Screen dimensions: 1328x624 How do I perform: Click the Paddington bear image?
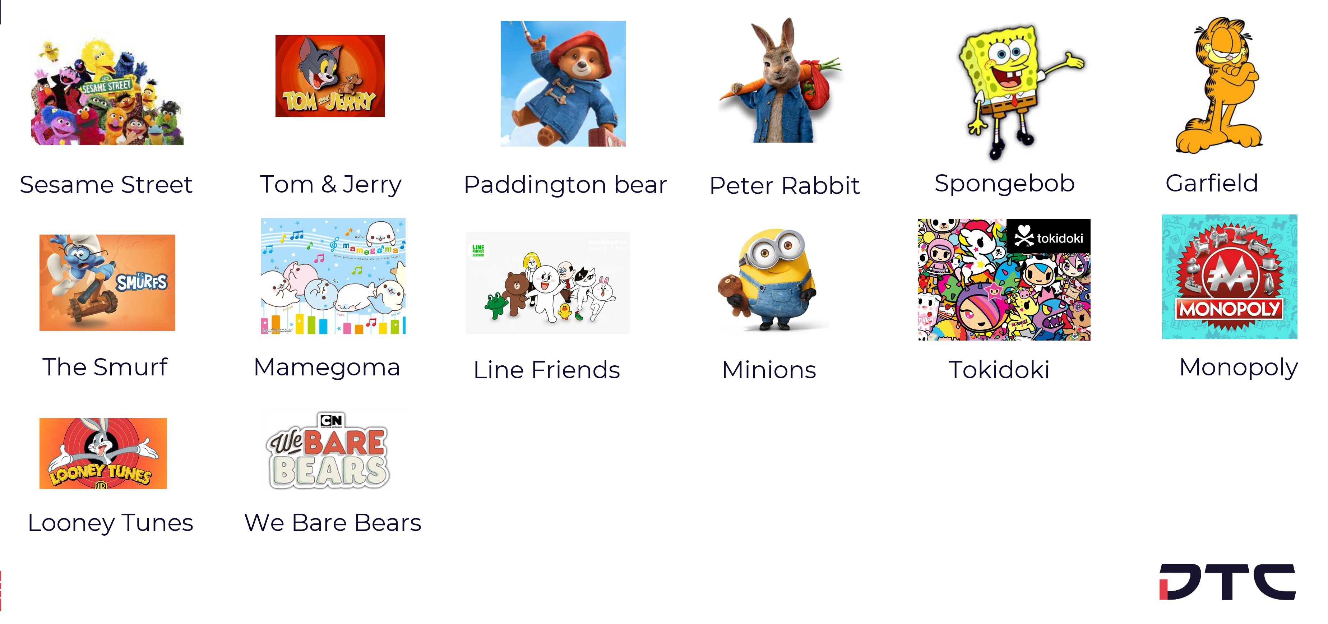coord(564,84)
